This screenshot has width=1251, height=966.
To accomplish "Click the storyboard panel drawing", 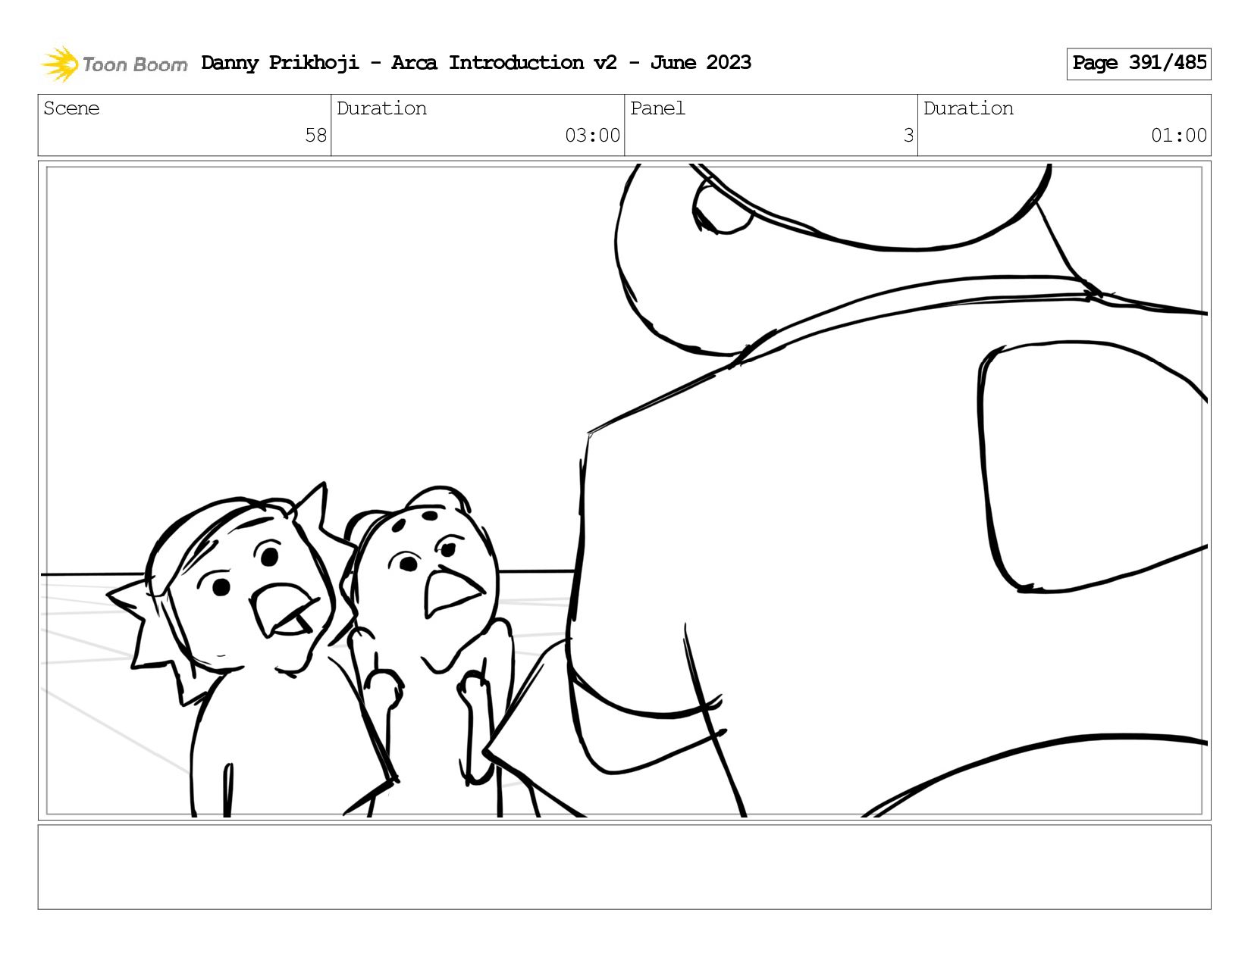I will tap(625, 490).
